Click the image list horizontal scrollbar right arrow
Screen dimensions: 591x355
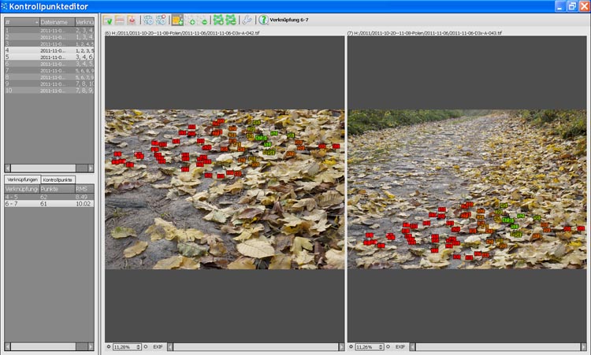(x=90, y=168)
